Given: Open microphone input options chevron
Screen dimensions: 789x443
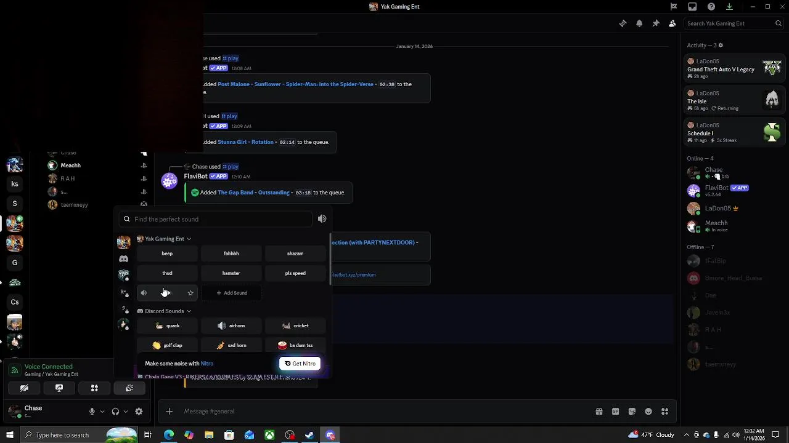Looking at the screenshot, I should [102, 412].
